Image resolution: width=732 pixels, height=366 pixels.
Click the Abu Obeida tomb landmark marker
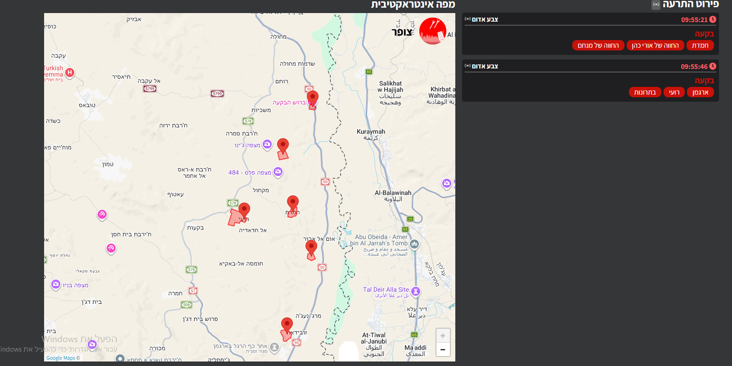[x=414, y=244]
